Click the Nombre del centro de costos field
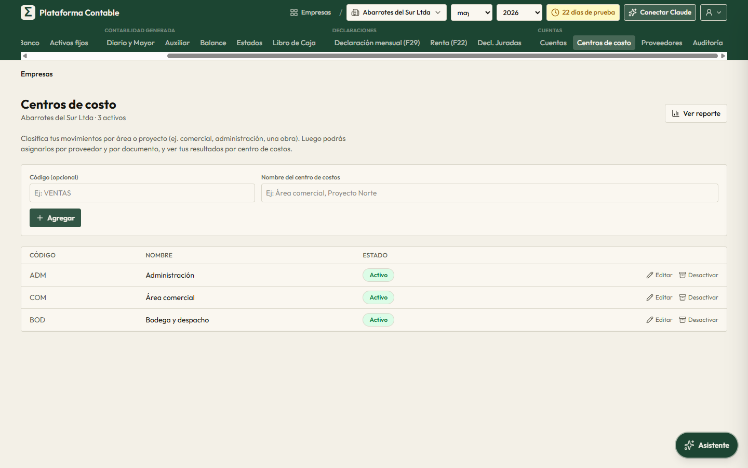748x468 pixels. tap(490, 193)
